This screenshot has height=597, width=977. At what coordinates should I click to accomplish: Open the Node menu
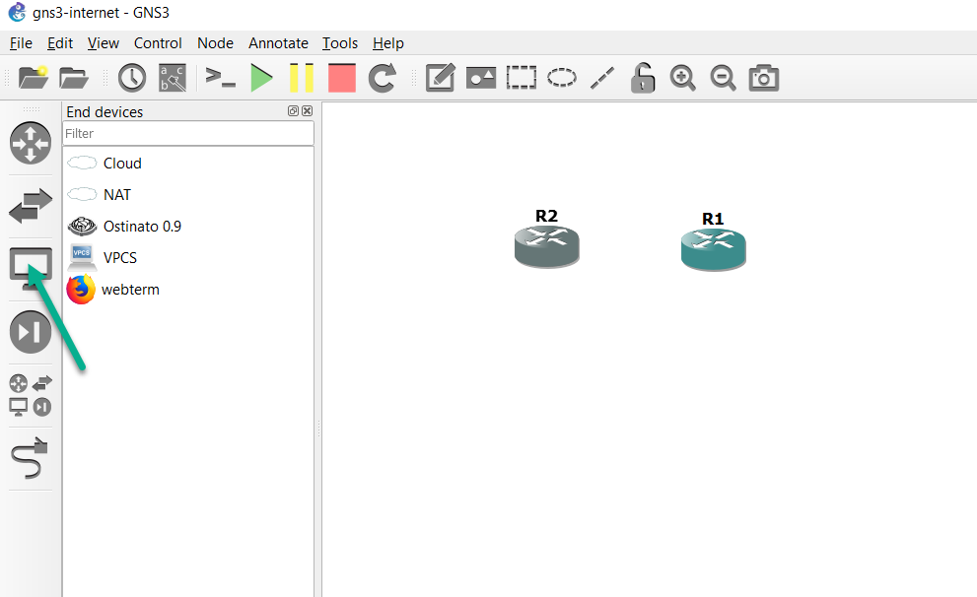pyautogui.click(x=215, y=43)
